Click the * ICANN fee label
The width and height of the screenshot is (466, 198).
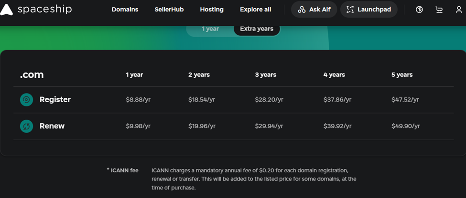point(122,170)
